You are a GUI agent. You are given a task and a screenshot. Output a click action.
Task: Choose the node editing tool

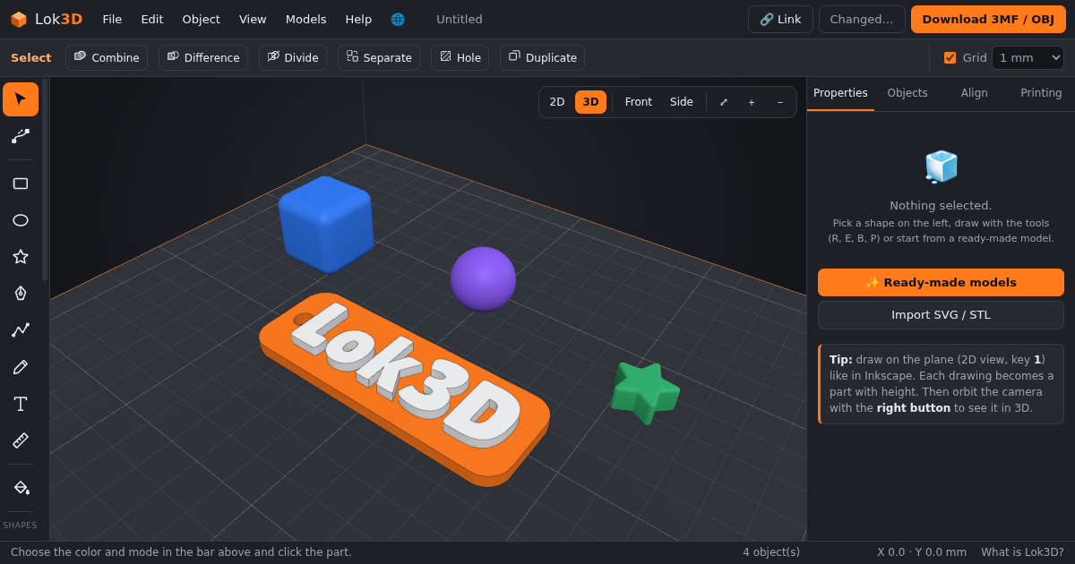tap(21, 136)
